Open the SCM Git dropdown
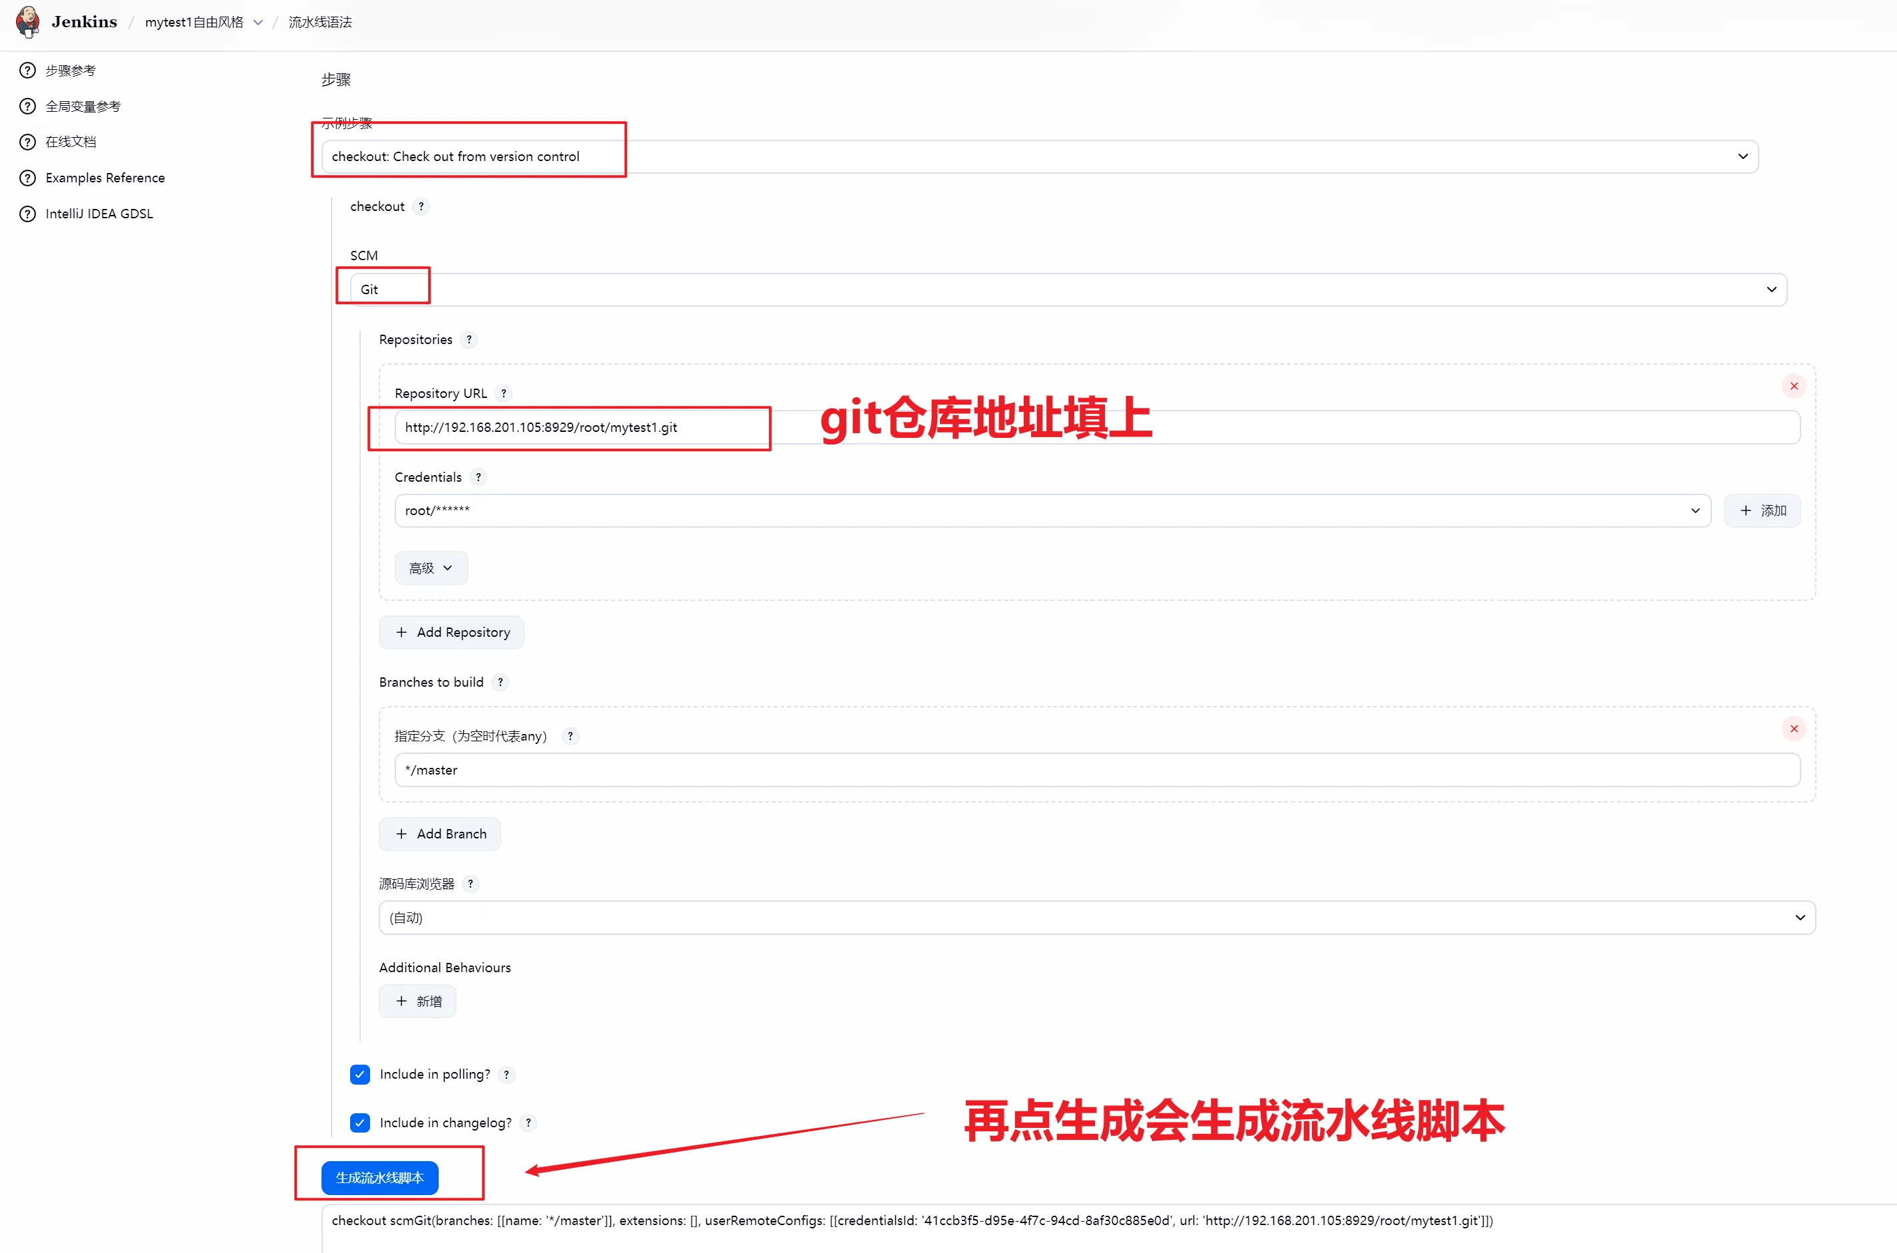This screenshot has height=1253, width=1897. tap(1068, 289)
